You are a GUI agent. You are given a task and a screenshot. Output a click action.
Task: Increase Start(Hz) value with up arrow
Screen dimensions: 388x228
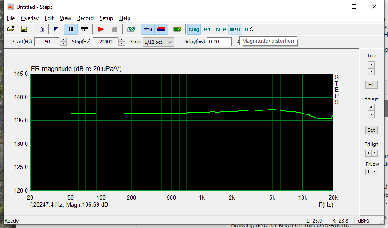(x=63, y=39)
